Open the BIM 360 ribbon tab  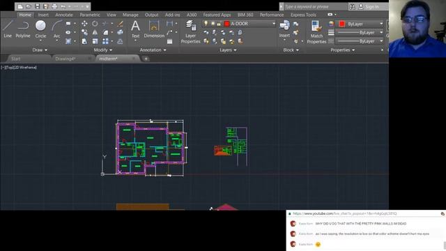[x=245, y=15]
